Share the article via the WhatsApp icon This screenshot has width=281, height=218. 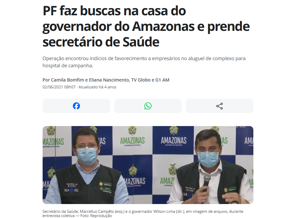[x=148, y=106]
